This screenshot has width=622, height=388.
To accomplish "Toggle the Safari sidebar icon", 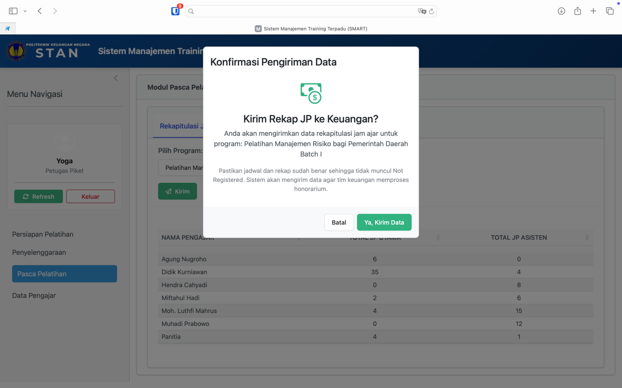I will pyautogui.click(x=13, y=11).
